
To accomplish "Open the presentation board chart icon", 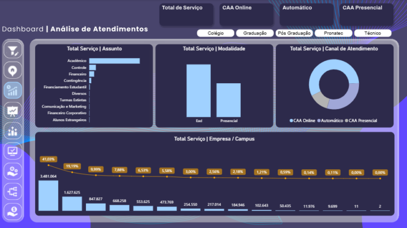I will click(x=12, y=111).
